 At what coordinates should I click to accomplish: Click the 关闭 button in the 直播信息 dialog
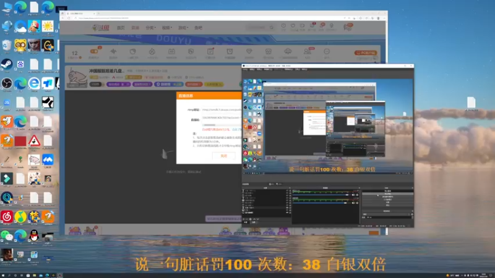[x=223, y=156]
